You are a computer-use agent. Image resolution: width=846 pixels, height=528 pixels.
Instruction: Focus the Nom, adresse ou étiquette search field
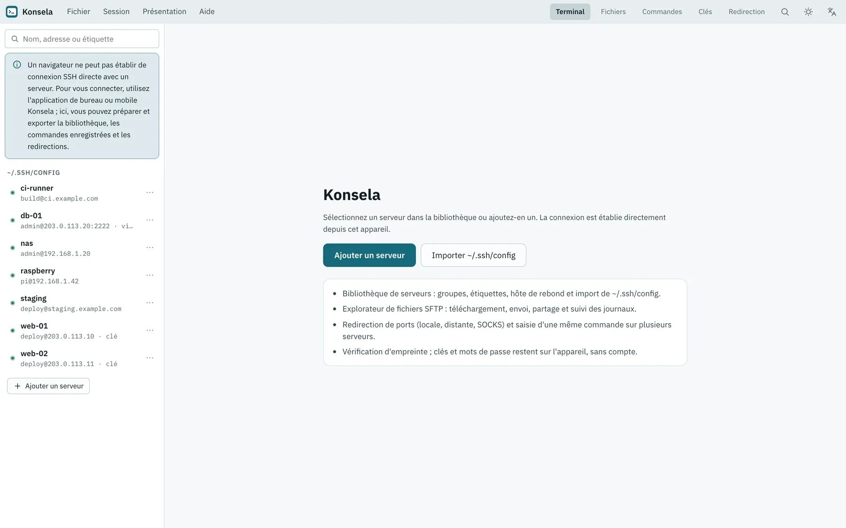[x=82, y=39]
